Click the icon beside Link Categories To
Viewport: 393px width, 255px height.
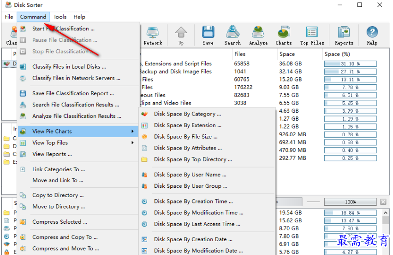point(23,169)
